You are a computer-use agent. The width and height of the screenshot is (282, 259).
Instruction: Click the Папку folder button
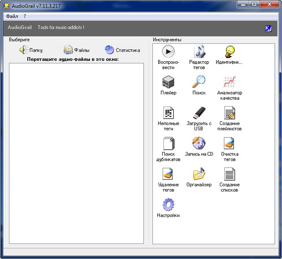[30, 50]
